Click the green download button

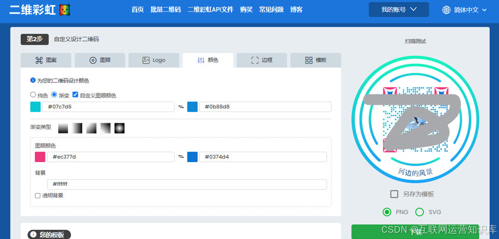pos(415,232)
